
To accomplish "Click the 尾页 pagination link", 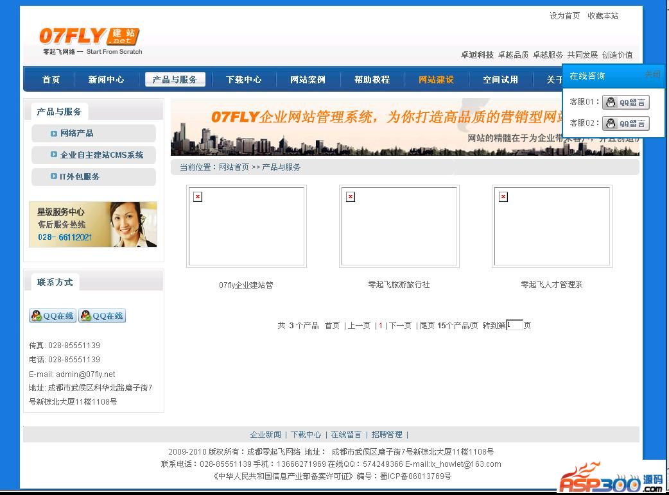I will click(427, 326).
